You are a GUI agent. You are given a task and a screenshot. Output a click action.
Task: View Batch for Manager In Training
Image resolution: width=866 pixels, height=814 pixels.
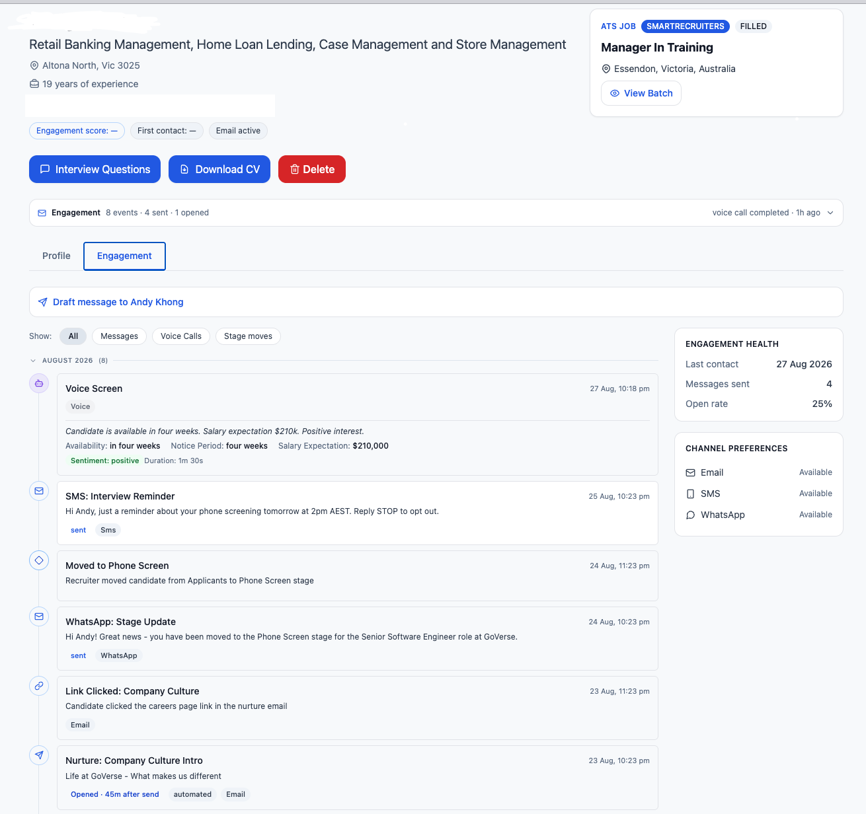click(641, 93)
